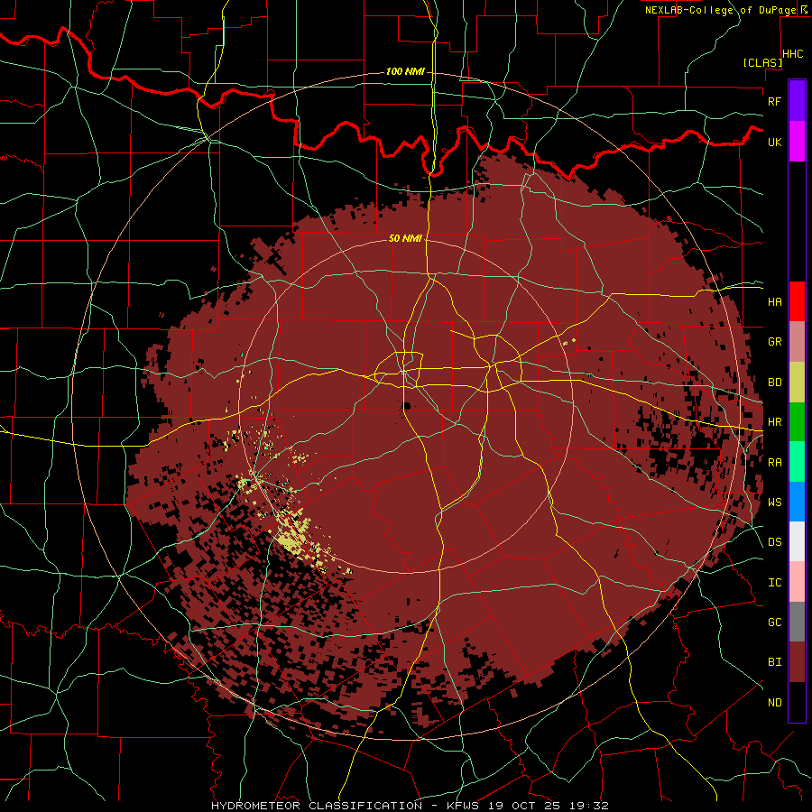The image size is (812, 812).
Task: Pick the WS blue legend swatch
Action: point(797,502)
